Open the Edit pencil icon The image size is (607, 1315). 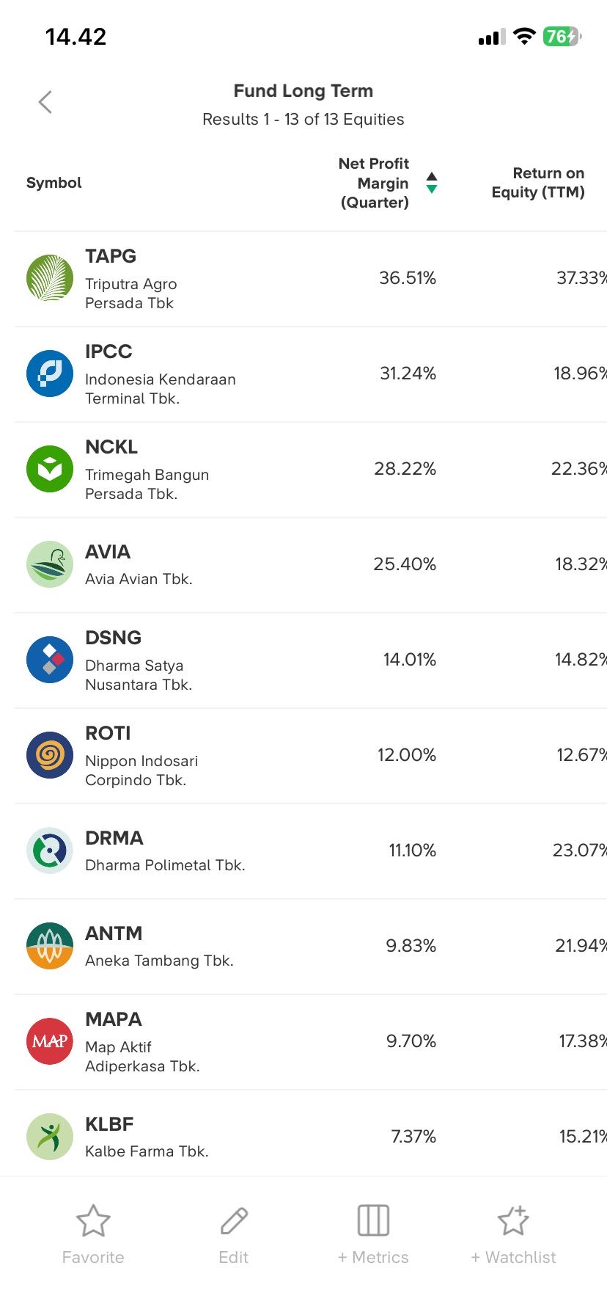click(234, 1221)
